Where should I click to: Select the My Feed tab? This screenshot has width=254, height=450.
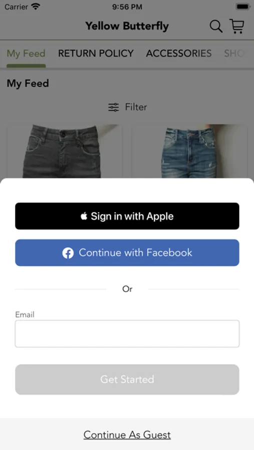[26, 53]
